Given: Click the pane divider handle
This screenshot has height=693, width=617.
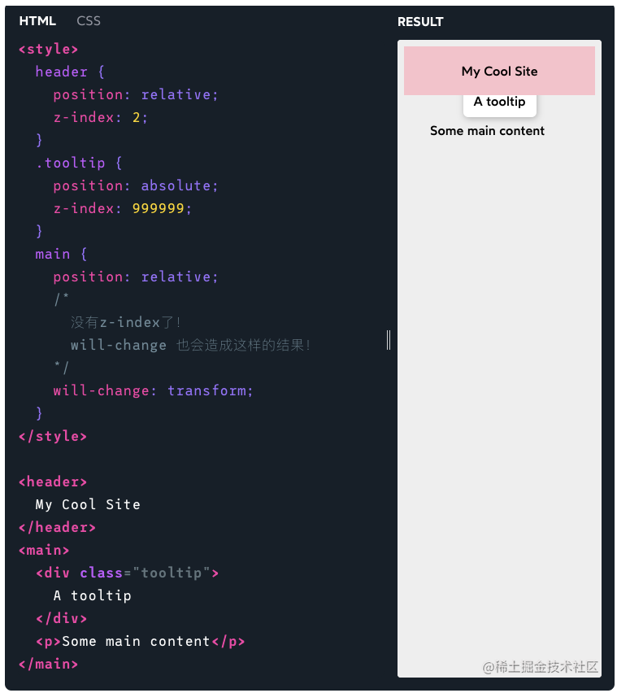Looking at the screenshot, I should (x=389, y=340).
